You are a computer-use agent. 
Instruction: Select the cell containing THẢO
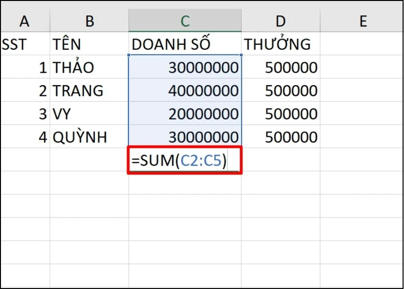click(x=89, y=67)
